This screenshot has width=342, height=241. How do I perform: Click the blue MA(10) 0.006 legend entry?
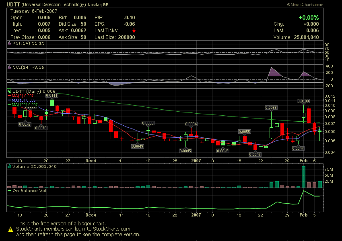[x=21, y=100]
